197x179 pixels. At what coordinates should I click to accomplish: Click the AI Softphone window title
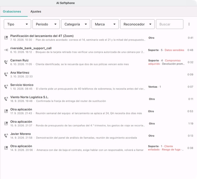[66, 3]
